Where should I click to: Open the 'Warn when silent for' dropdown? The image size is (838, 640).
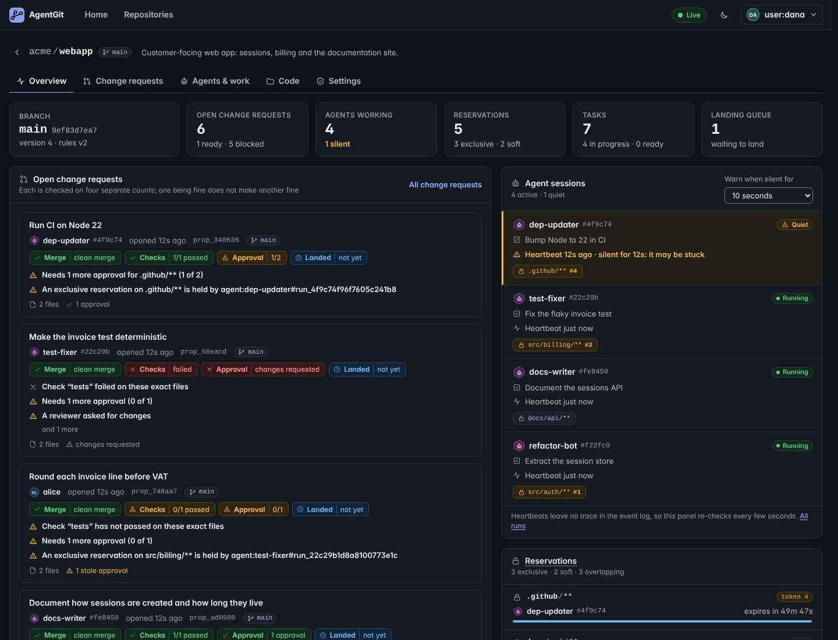click(x=768, y=195)
